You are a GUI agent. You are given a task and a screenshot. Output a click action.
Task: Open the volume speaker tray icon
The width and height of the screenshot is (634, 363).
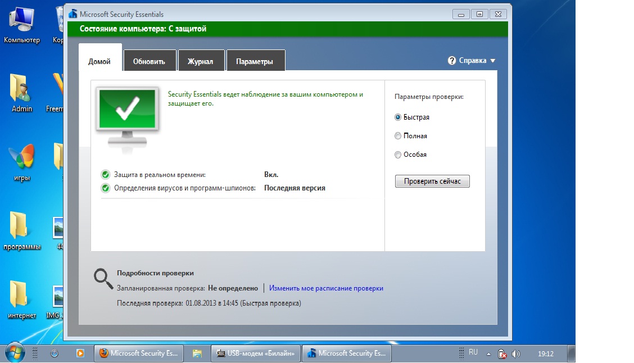coord(515,353)
